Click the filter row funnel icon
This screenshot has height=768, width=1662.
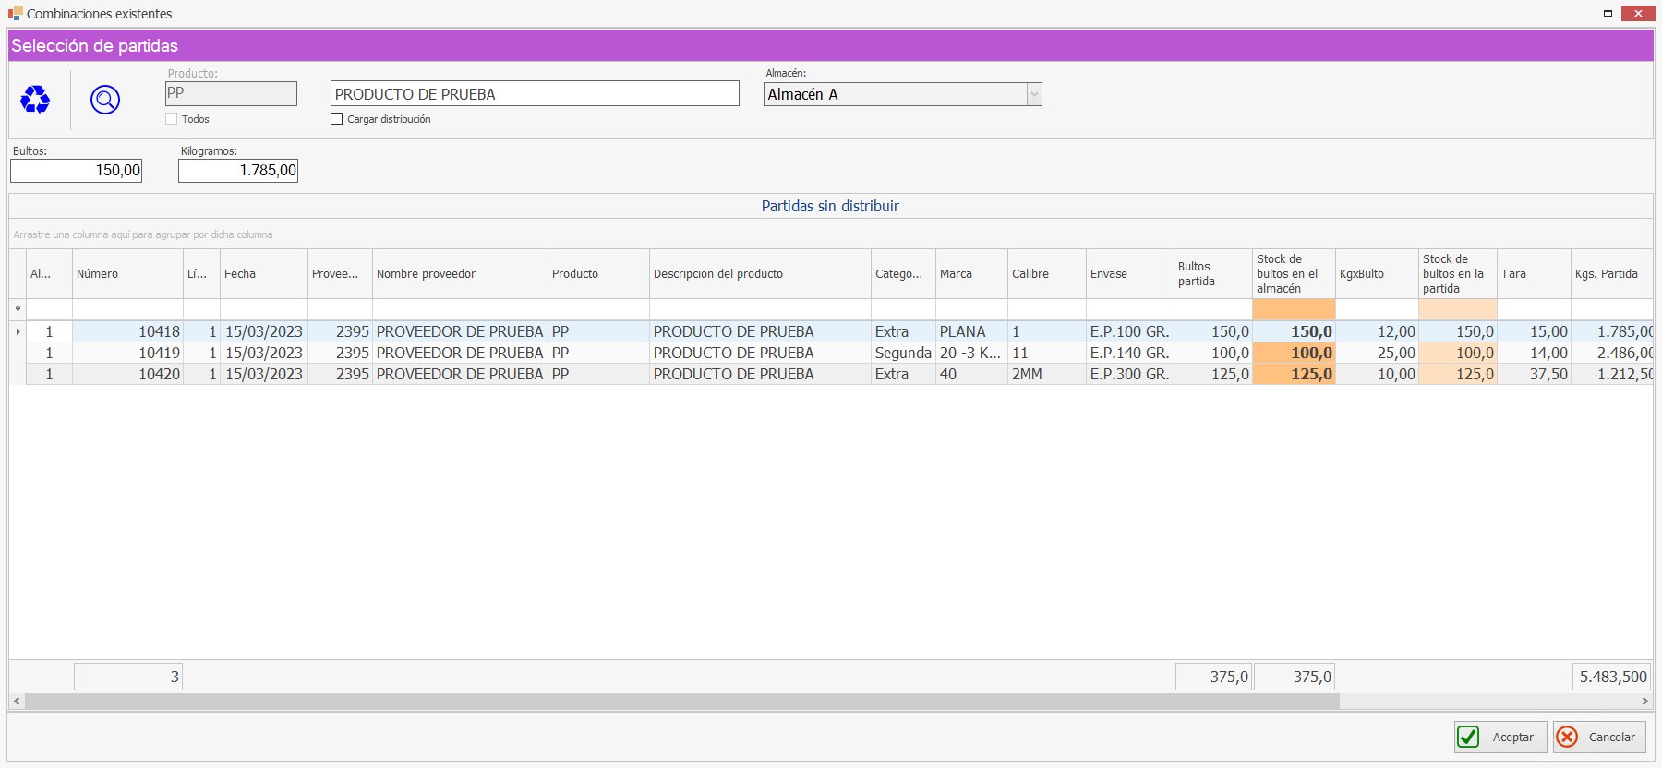coord(18,310)
